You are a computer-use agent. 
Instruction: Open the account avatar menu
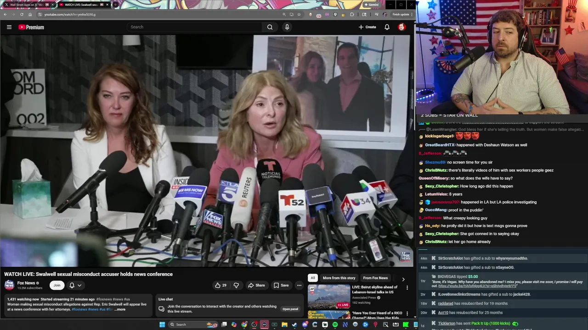click(x=401, y=27)
